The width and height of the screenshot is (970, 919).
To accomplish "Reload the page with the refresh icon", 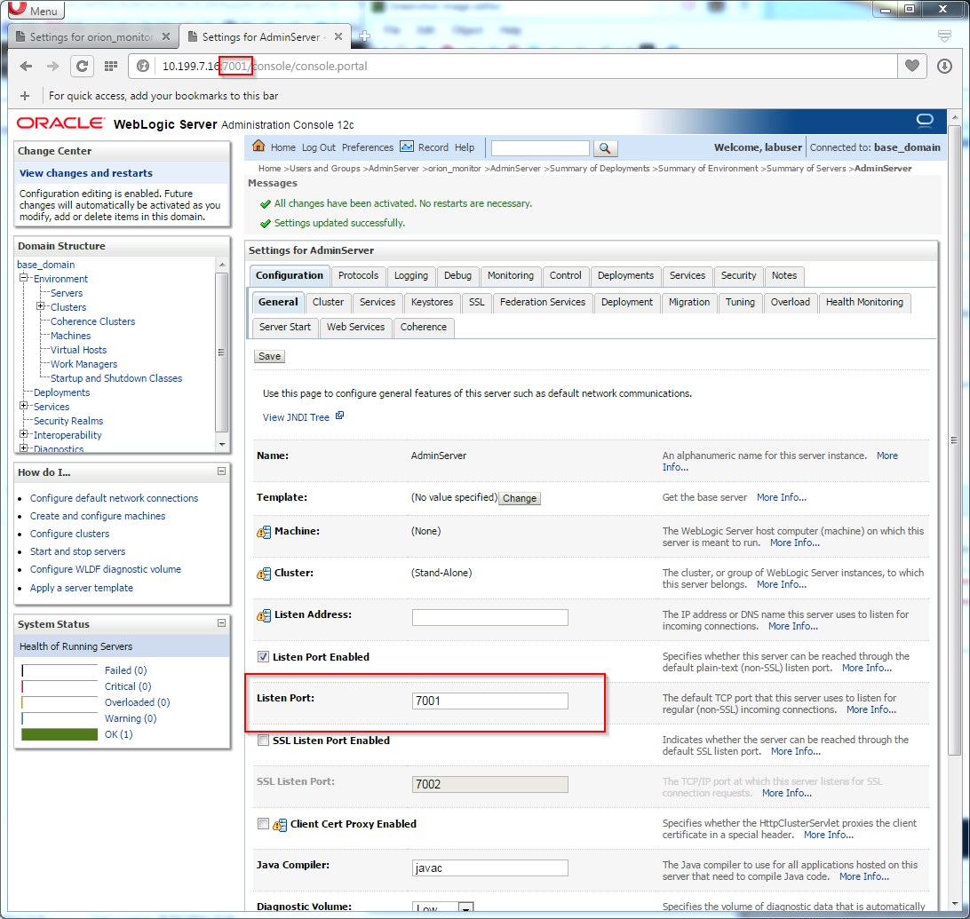I will [82, 67].
